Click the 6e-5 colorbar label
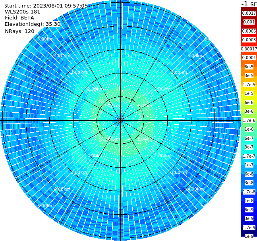 249,67
